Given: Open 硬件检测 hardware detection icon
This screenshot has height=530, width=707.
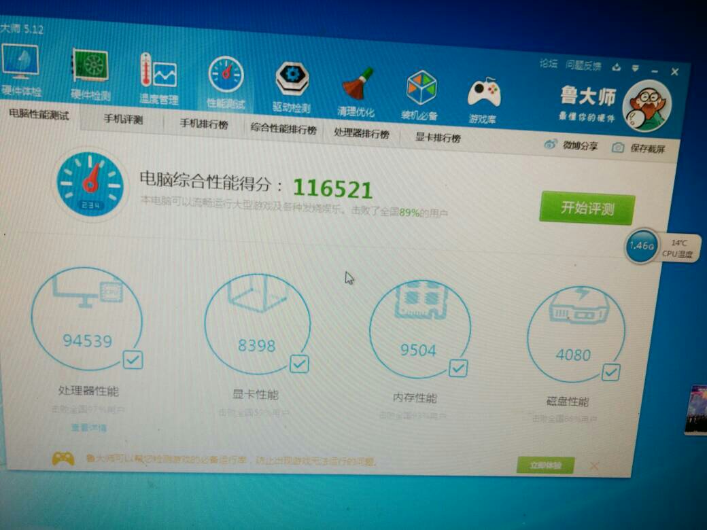Looking at the screenshot, I should point(90,66).
